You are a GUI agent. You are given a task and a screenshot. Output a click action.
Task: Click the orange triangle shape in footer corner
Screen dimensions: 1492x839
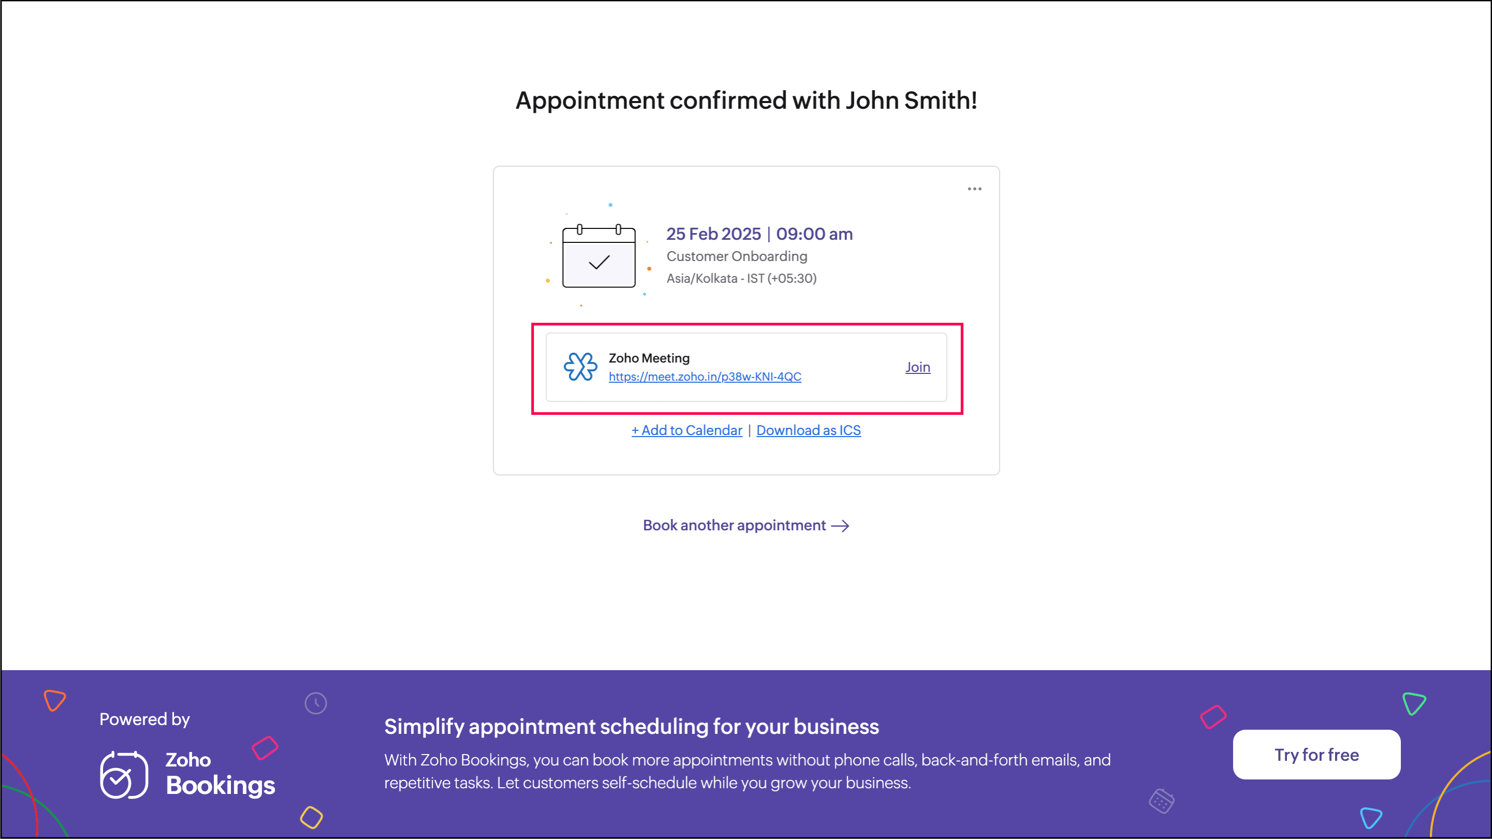click(54, 700)
